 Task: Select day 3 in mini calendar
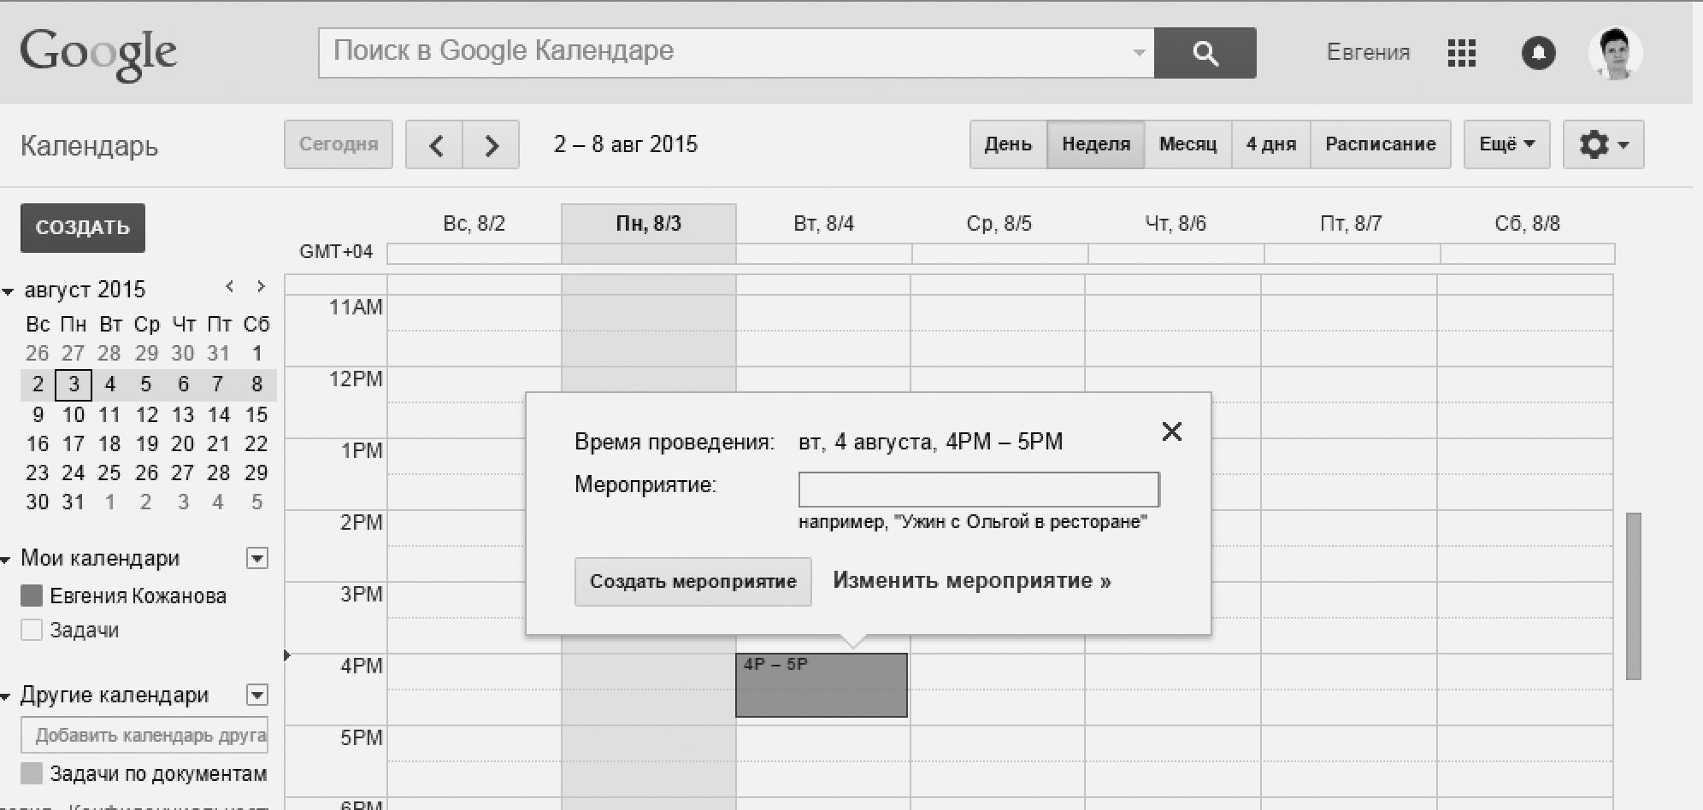point(74,385)
